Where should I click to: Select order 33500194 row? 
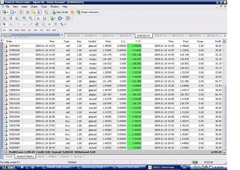pyautogui.click(x=113, y=72)
